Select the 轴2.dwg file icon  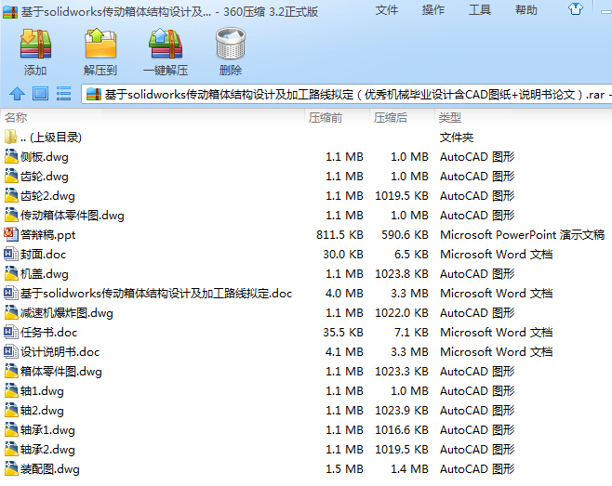click(x=11, y=410)
